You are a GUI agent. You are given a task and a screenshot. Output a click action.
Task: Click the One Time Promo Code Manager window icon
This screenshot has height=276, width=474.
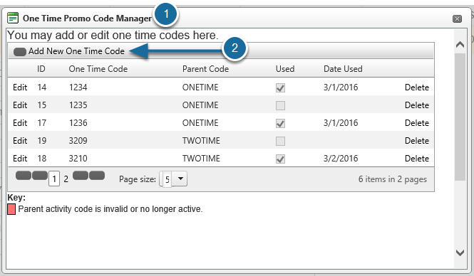pyautogui.click(x=13, y=18)
